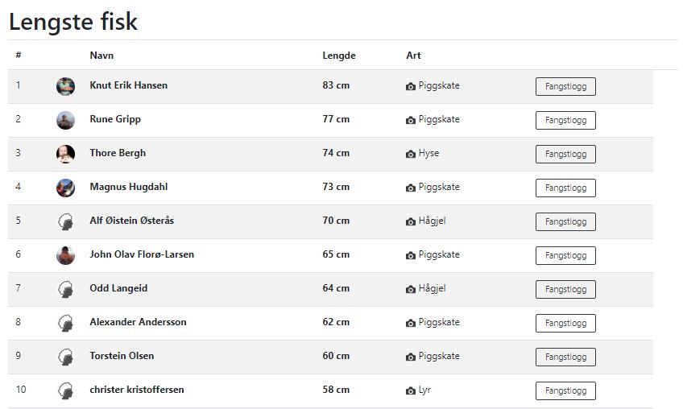683x409 pixels.
Task: Open camera icon for Alf Øistein Østerås' Hågjel
Action: point(411,221)
